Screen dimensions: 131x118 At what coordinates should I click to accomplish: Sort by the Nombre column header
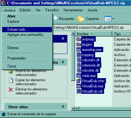point(94,34)
